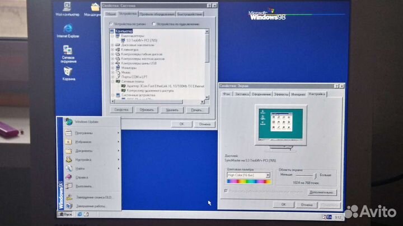Switch to the Интернет tab in Экран
403x226 pixels.
[x=298, y=94]
